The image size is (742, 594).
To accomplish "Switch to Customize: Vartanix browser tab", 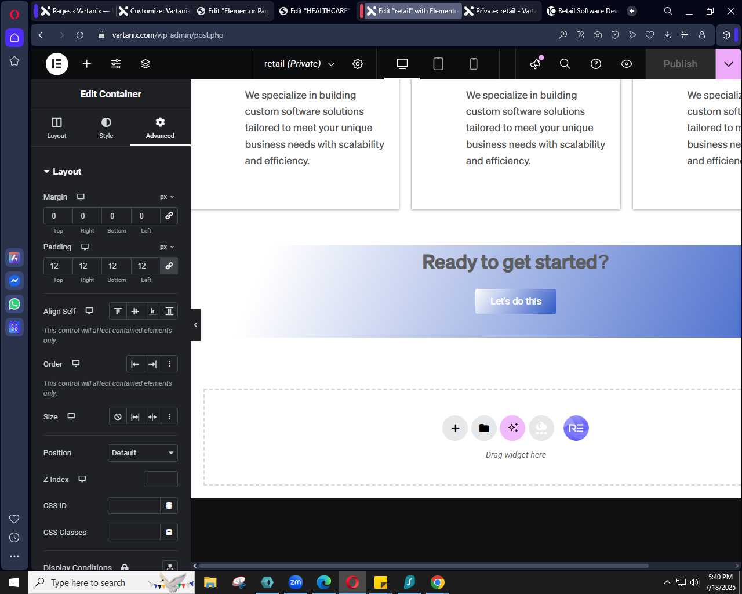I will pos(154,10).
